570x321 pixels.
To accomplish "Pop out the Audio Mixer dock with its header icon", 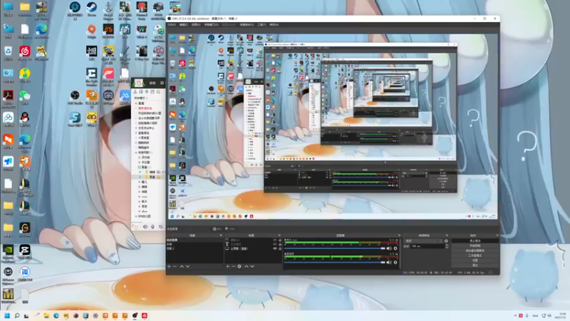I will point(399,235).
